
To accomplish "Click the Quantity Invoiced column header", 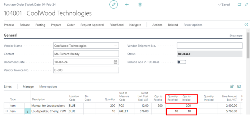I will [209, 98].
